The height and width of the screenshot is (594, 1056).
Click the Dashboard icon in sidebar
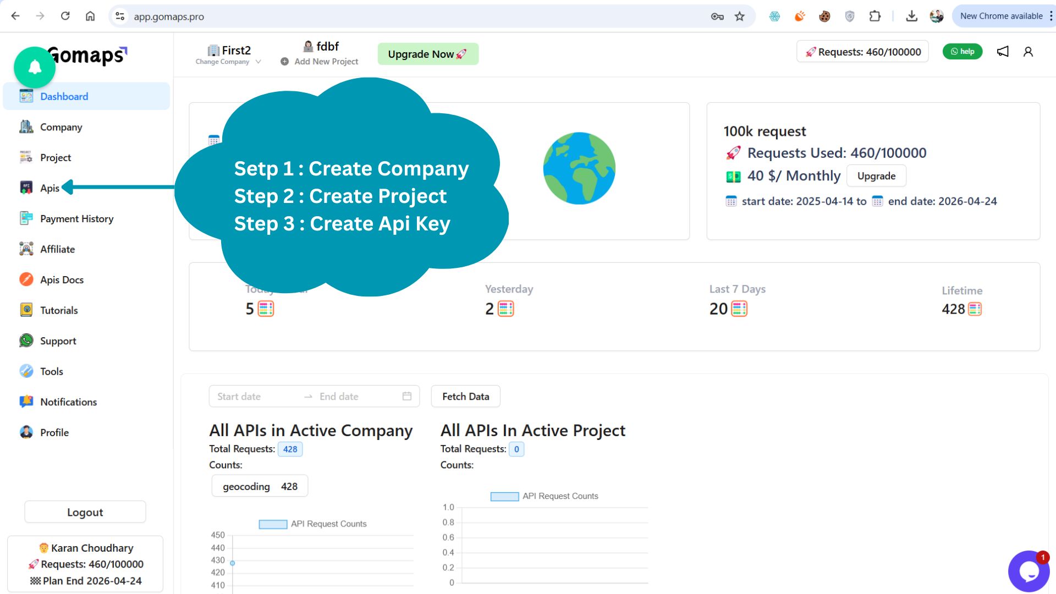[26, 96]
